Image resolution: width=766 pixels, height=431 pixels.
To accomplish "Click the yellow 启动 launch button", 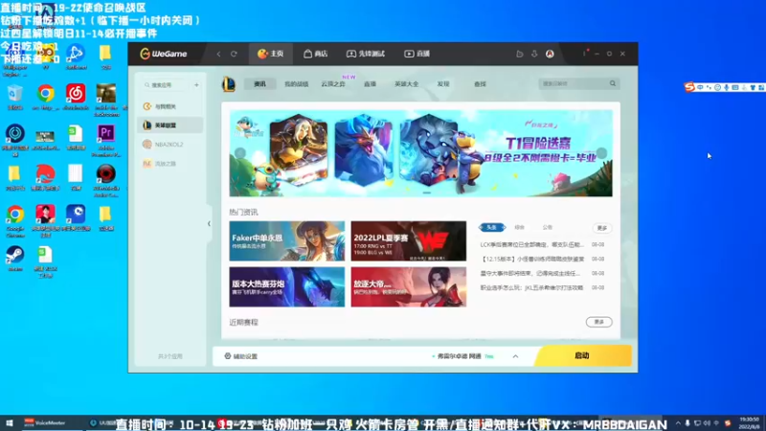I will click(x=582, y=355).
